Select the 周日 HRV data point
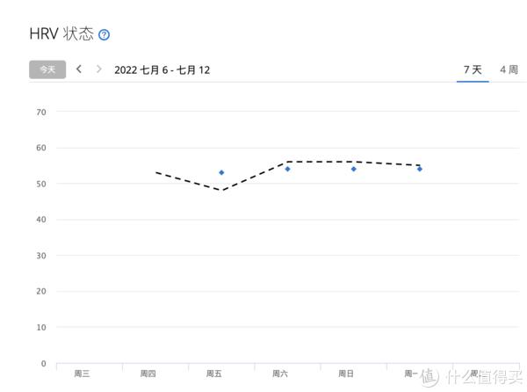 pyautogui.click(x=354, y=169)
